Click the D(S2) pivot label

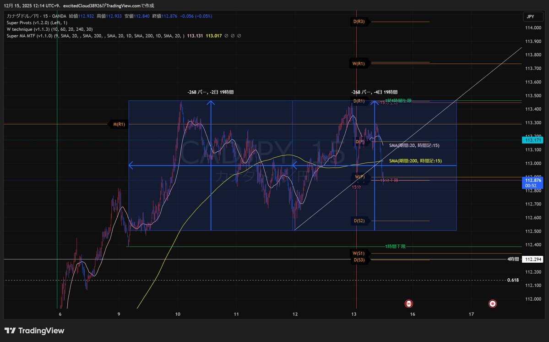coord(359,221)
